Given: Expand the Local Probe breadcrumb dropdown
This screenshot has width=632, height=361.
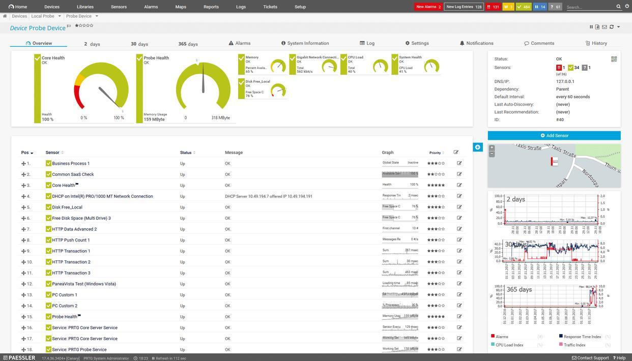Looking at the screenshot, I should pos(60,16).
